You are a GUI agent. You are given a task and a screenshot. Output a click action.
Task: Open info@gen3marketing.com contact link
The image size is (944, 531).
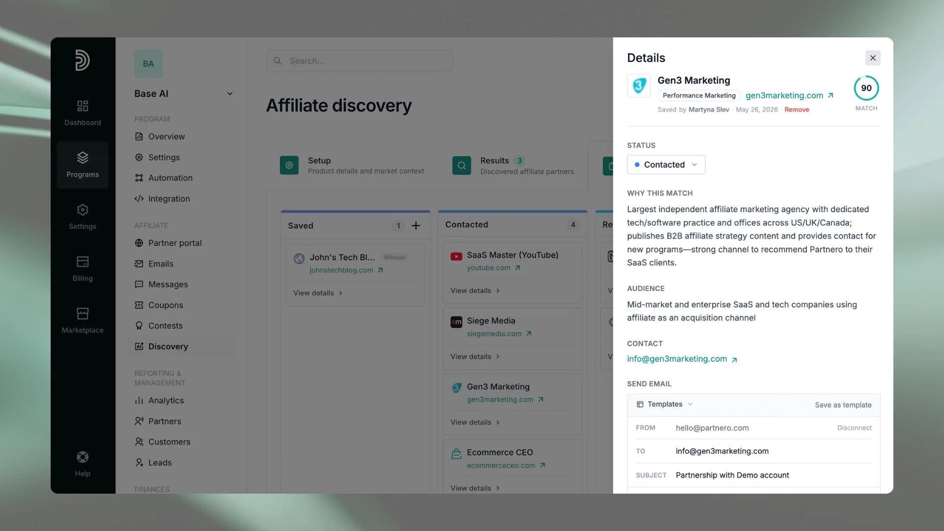(682, 359)
